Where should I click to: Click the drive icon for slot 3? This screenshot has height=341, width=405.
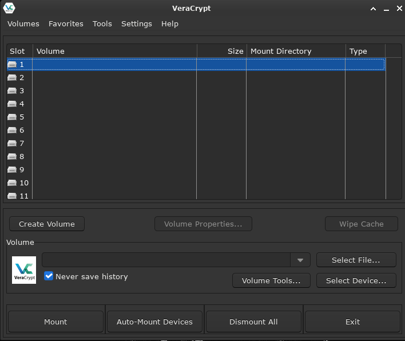12,90
